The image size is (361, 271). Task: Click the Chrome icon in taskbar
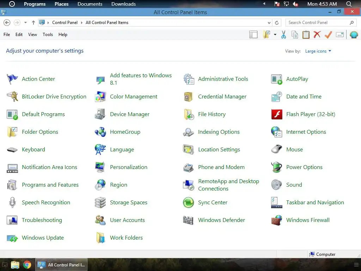27,265
